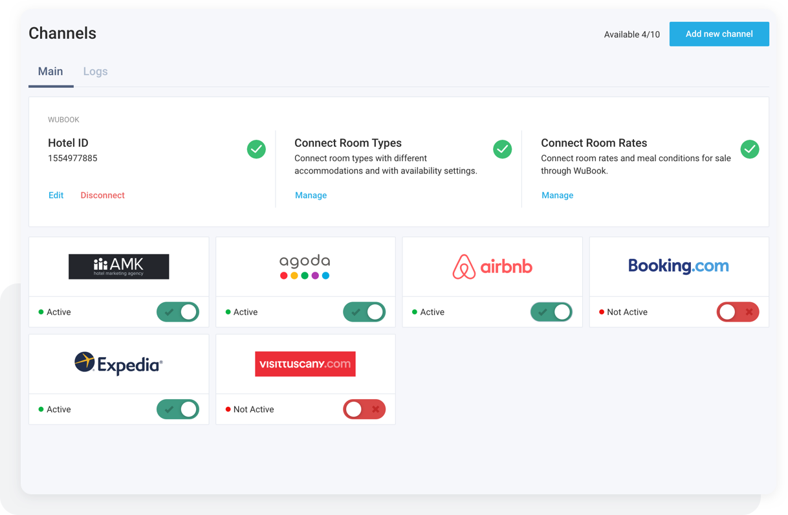Click the Expedia channel logo

(x=118, y=364)
